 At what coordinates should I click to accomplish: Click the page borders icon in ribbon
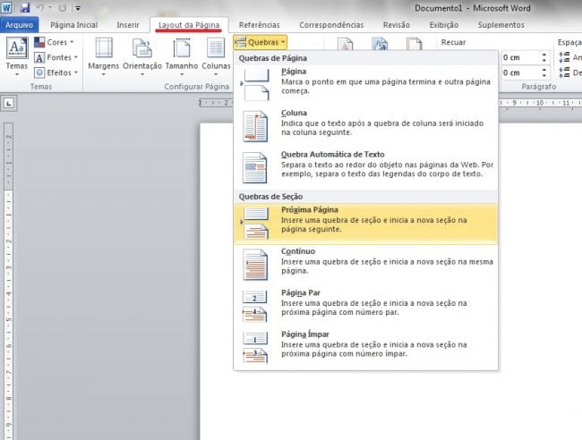tap(414, 43)
